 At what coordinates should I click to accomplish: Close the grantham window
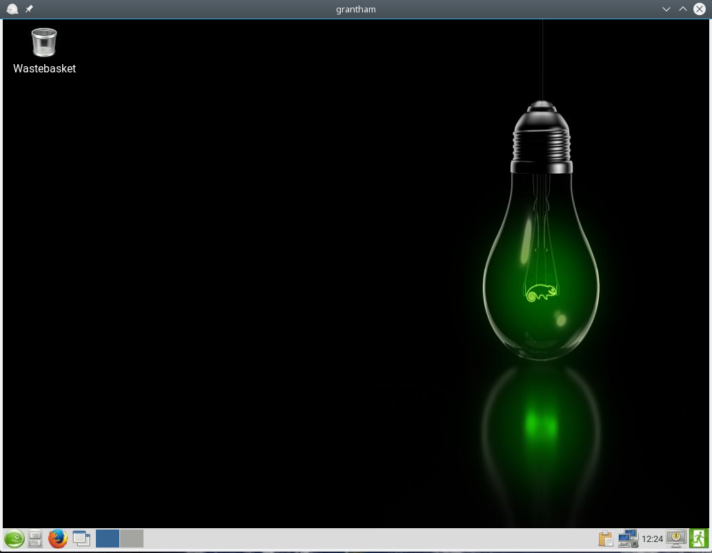pos(700,9)
